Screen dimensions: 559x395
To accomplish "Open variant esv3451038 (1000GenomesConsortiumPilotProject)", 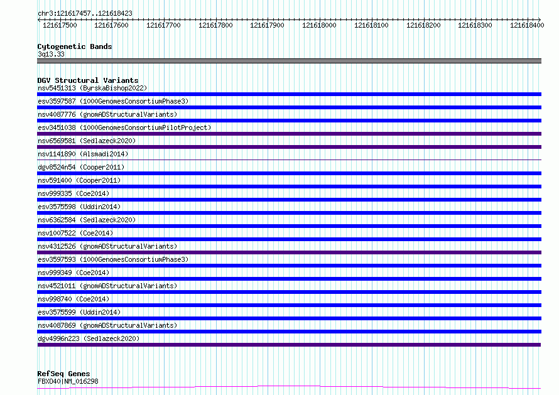I will click(124, 127).
